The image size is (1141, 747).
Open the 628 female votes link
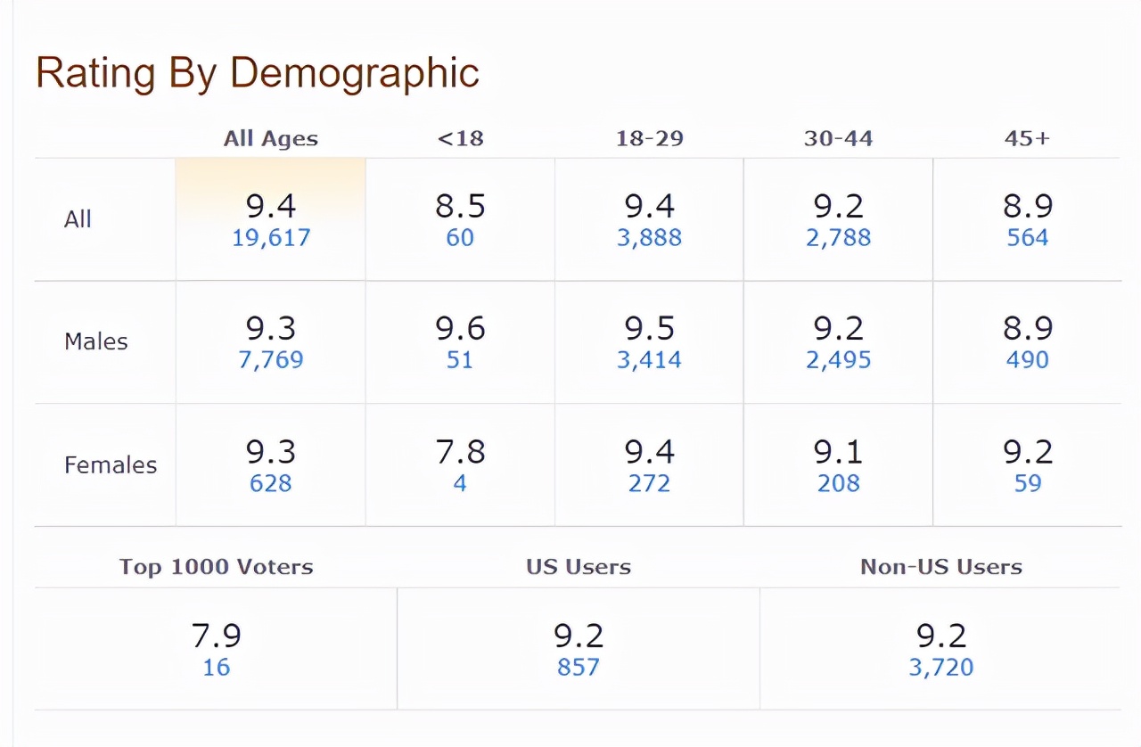271,483
